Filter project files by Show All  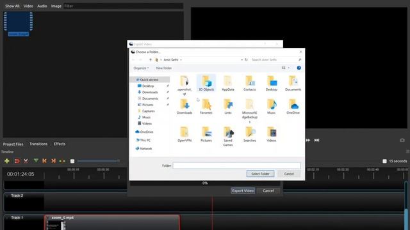[12, 6]
